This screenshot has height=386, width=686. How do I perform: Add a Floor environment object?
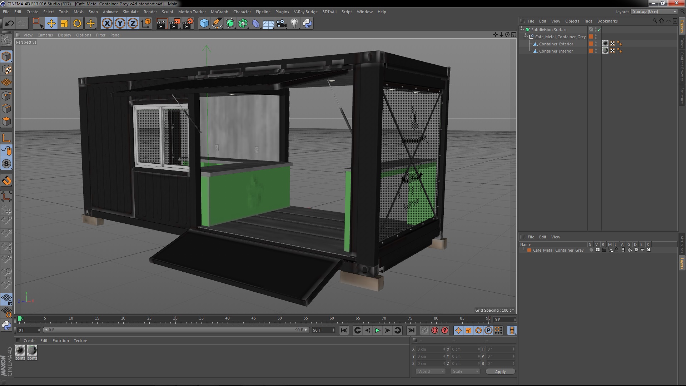[x=268, y=24]
